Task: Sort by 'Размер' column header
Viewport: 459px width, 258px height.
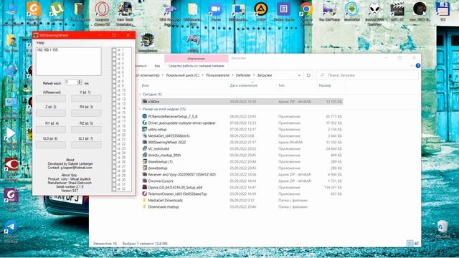Action: tap(325, 85)
